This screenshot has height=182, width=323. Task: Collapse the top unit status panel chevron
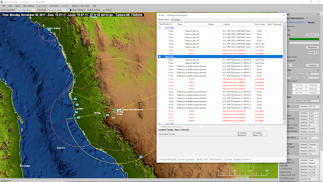[x=318, y=14]
